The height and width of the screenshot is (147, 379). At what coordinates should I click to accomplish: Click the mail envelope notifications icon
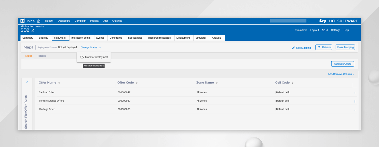[323, 30]
